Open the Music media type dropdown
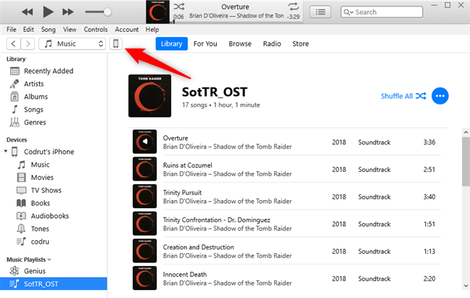 (73, 44)
